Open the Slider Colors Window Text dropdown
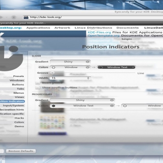 coord(116,67)
